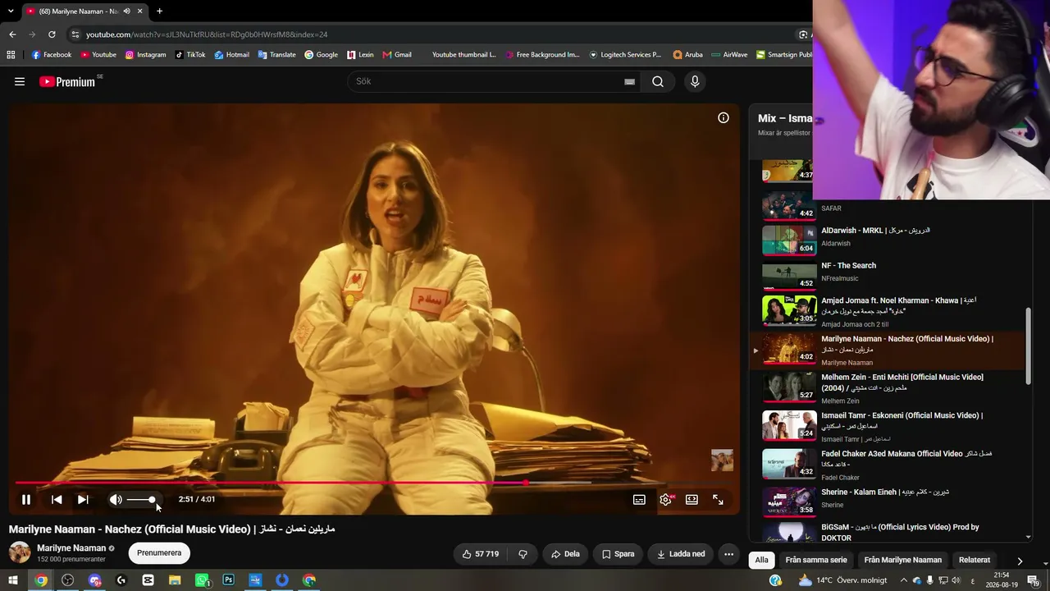Enter fullscreen video mode
The width and height of the screenshot is (1050, 591).
pos(718,499)
